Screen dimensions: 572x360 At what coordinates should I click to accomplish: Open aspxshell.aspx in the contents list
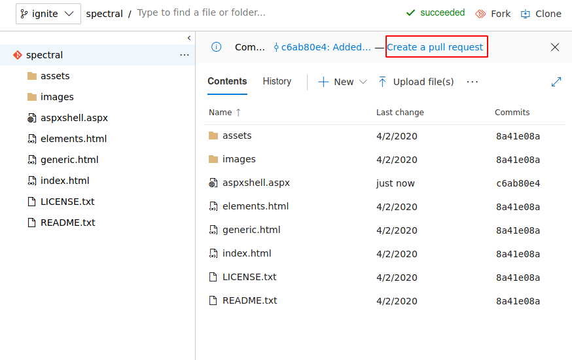(x=256, y=183)
